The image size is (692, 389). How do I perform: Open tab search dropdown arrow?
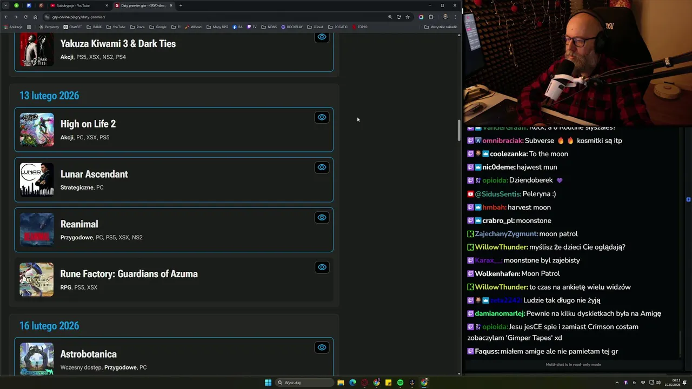tap(5, 5)
